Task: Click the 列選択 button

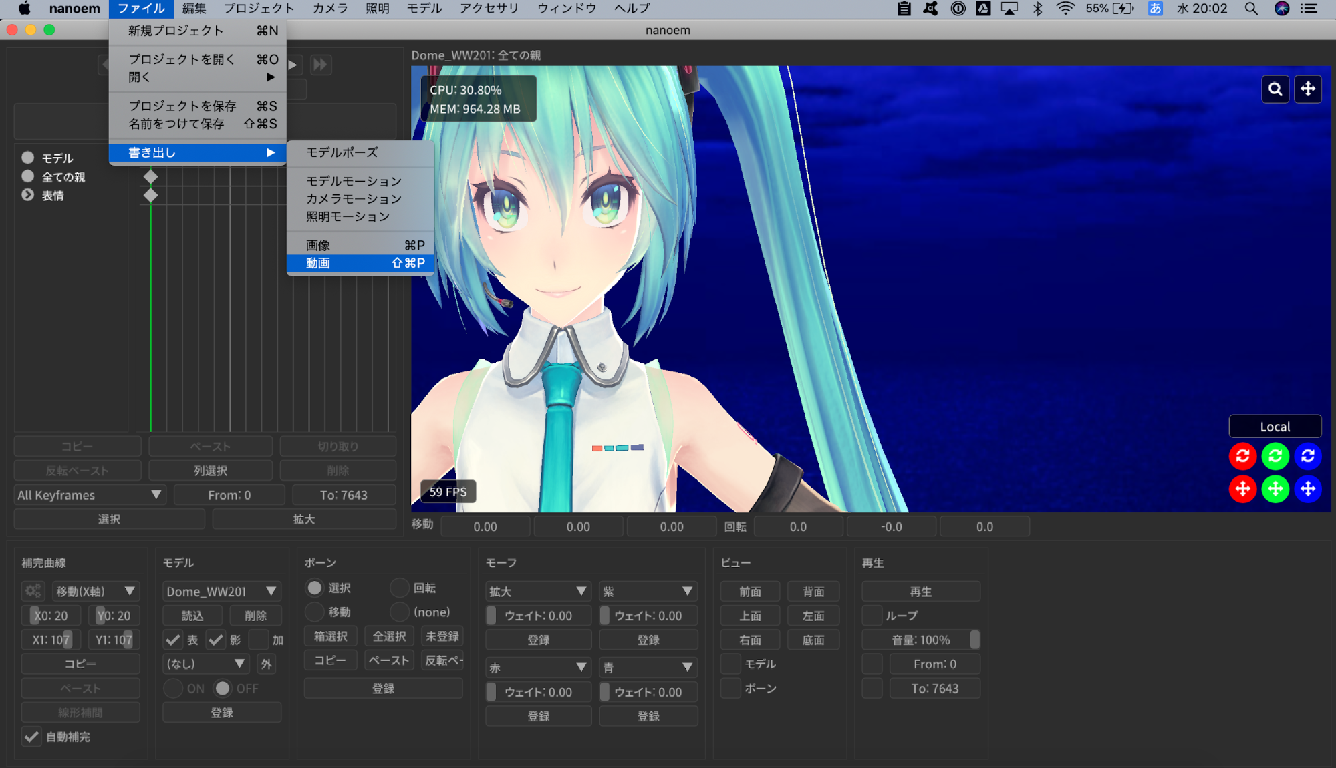Action: [x=211, y=471]
